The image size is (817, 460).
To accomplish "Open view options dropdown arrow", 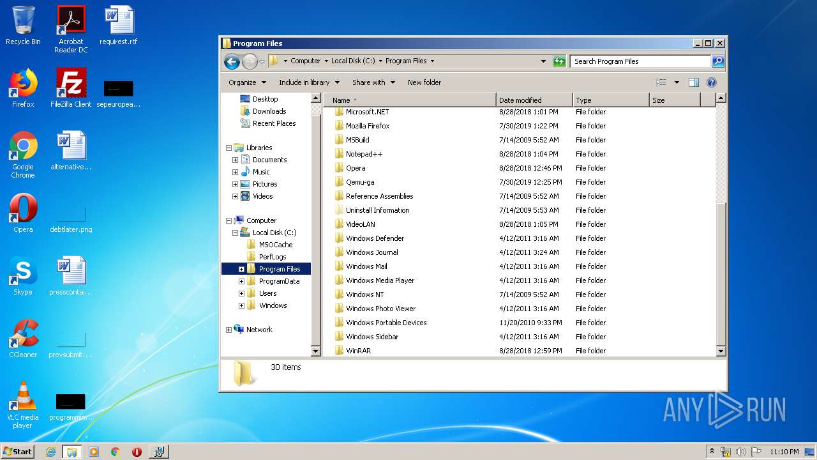I will [677, 82].
